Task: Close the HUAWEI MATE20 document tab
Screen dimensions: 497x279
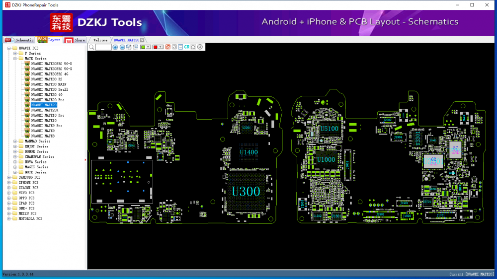Action: click(142, 40)
